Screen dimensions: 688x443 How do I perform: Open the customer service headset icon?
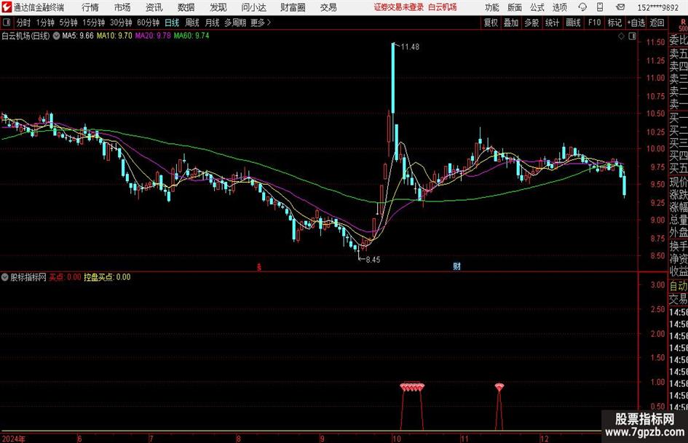(x=582, y=7)
